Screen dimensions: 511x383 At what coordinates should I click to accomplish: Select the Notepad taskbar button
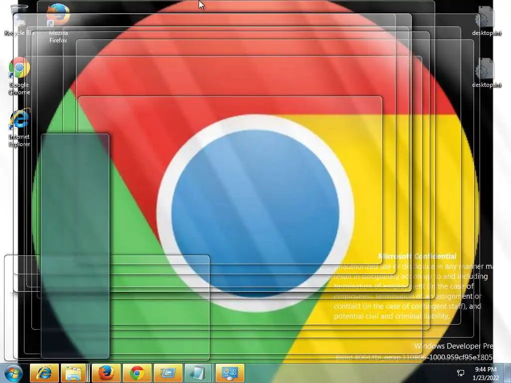pyautogui.click(x=198, y=373)
